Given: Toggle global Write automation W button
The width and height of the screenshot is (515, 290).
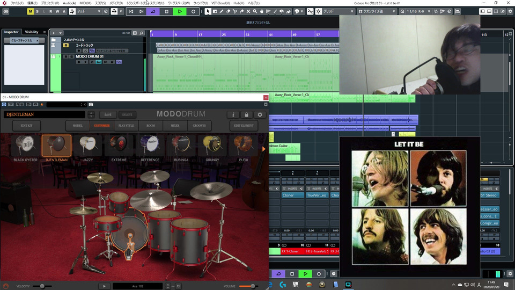Looking at the screenshot, I should 57,11.
